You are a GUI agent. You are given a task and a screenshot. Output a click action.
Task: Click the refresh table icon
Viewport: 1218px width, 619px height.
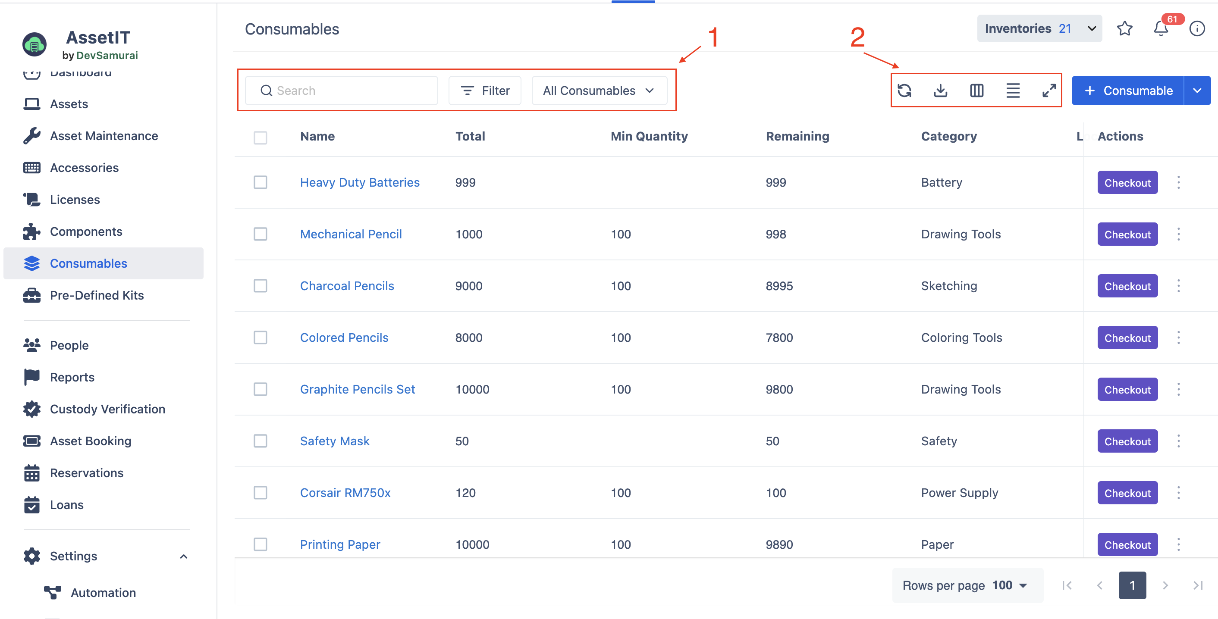point(904,90)
